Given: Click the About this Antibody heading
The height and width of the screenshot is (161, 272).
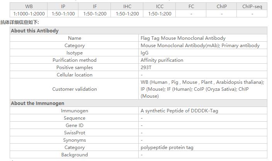Looking at the screenshot, I should (35, 31).
